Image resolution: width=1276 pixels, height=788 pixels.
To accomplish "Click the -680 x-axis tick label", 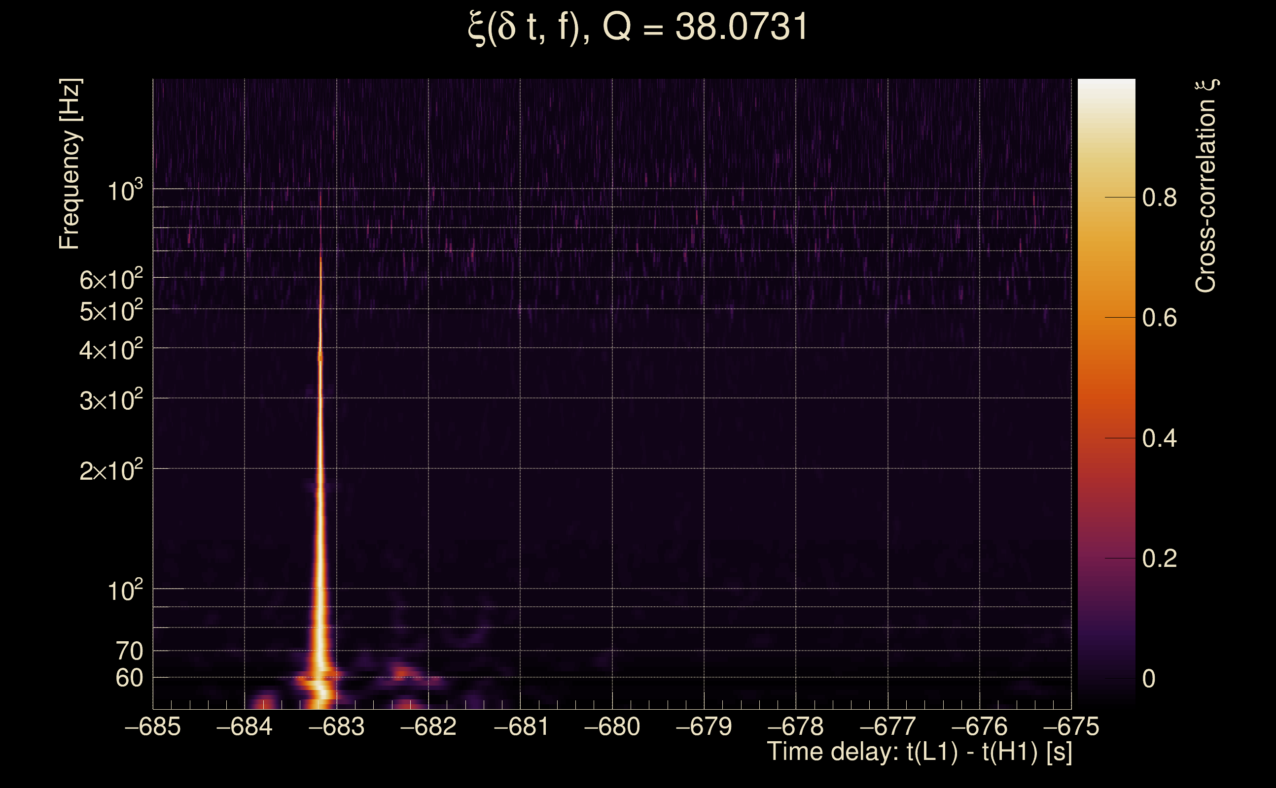I will pos(612,726).
